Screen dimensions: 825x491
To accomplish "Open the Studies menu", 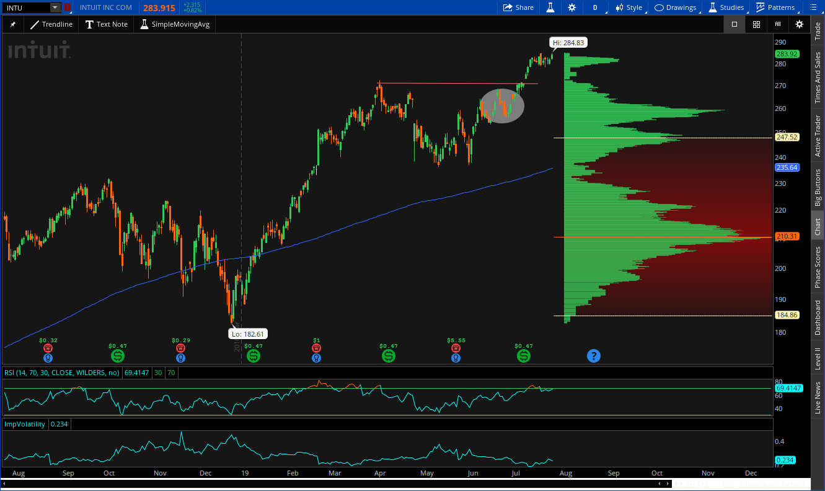I will tap(726, 7).
